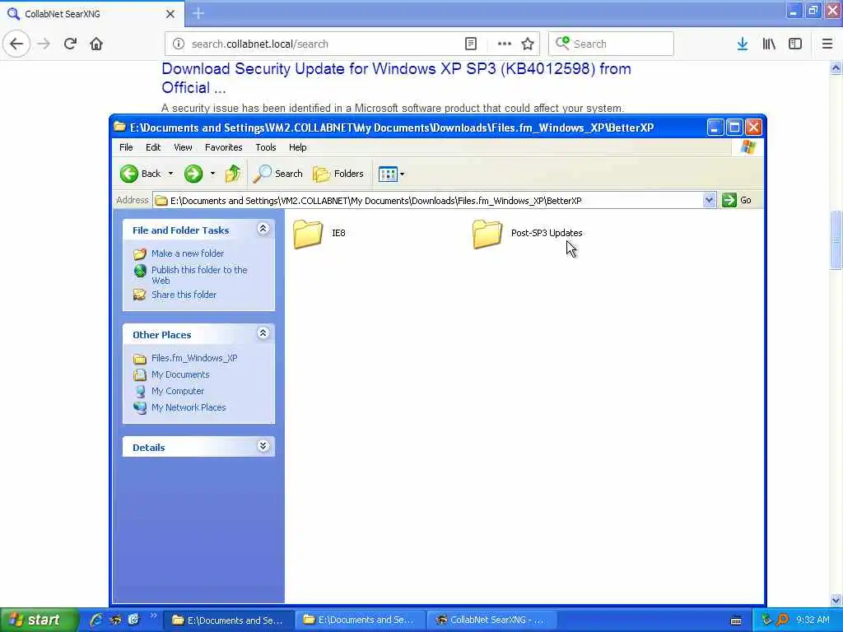Click Firefox page vertical scrollbar thumb
The height and width of the screenshot is (632, 843).
836,239
